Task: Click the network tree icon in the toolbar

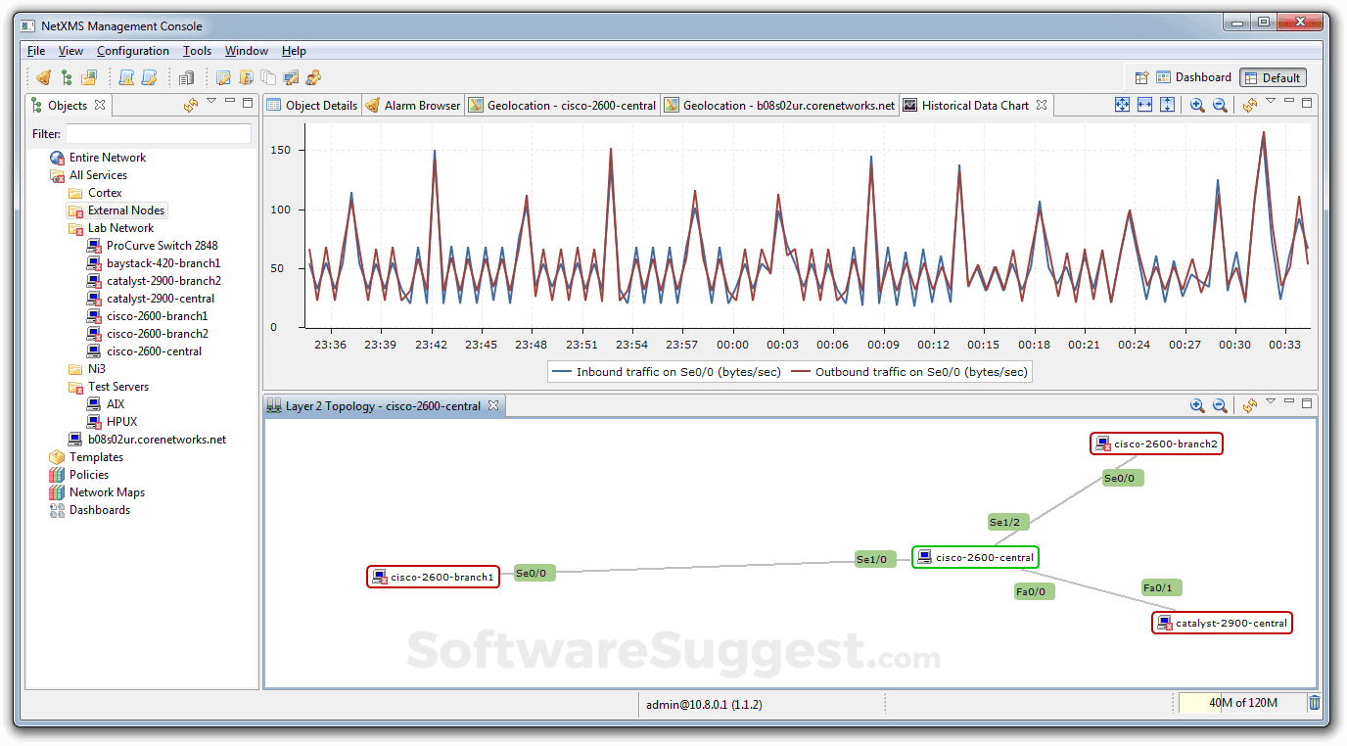Action: click(67, 76)
